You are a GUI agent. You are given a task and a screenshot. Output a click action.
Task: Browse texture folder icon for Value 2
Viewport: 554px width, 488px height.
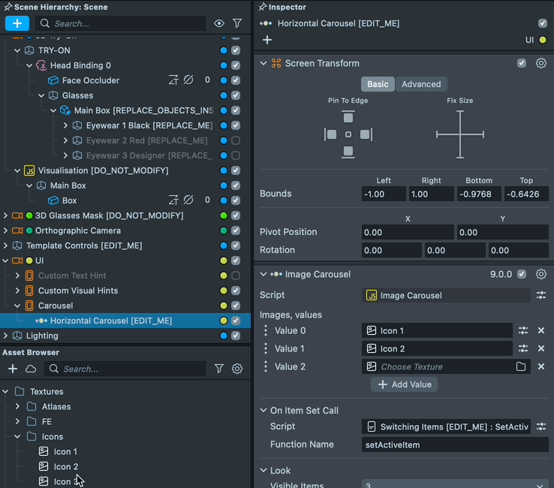pyautogui.click(x=521, y=366)
